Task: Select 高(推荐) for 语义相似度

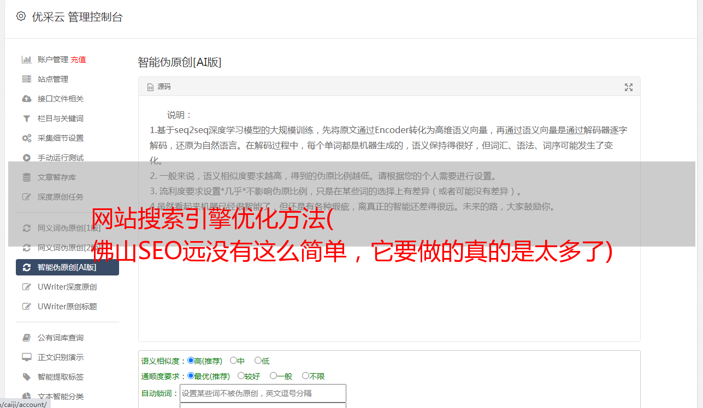Action: coord(191,361)
